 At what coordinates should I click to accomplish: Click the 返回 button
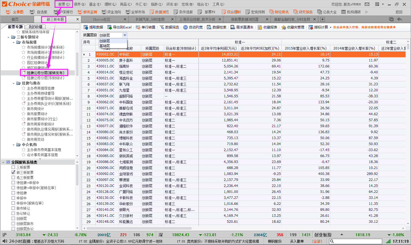(399, 12)
